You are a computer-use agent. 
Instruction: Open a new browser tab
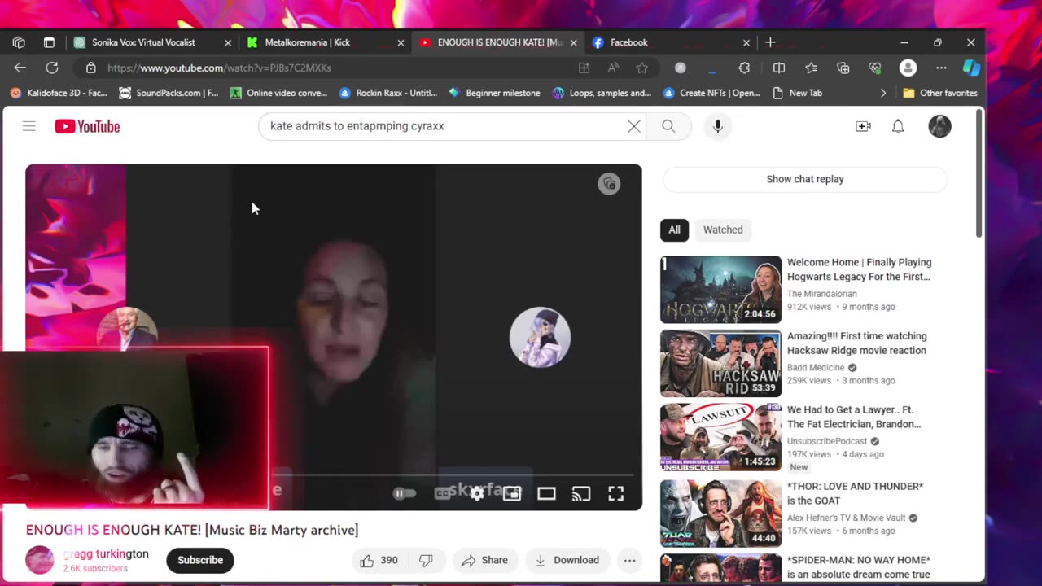point(770,42)
